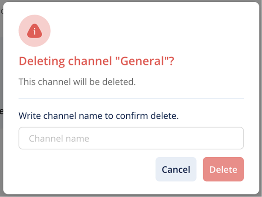Select the word "General" in the title

coord(142,61)
